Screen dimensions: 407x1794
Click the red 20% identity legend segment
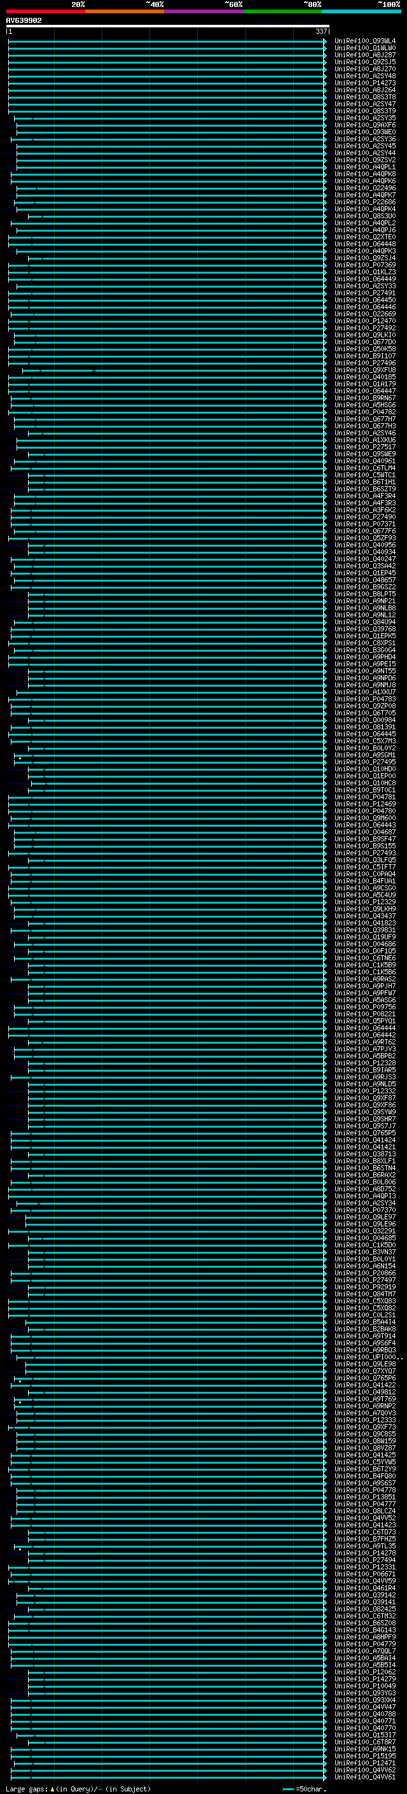46,11
